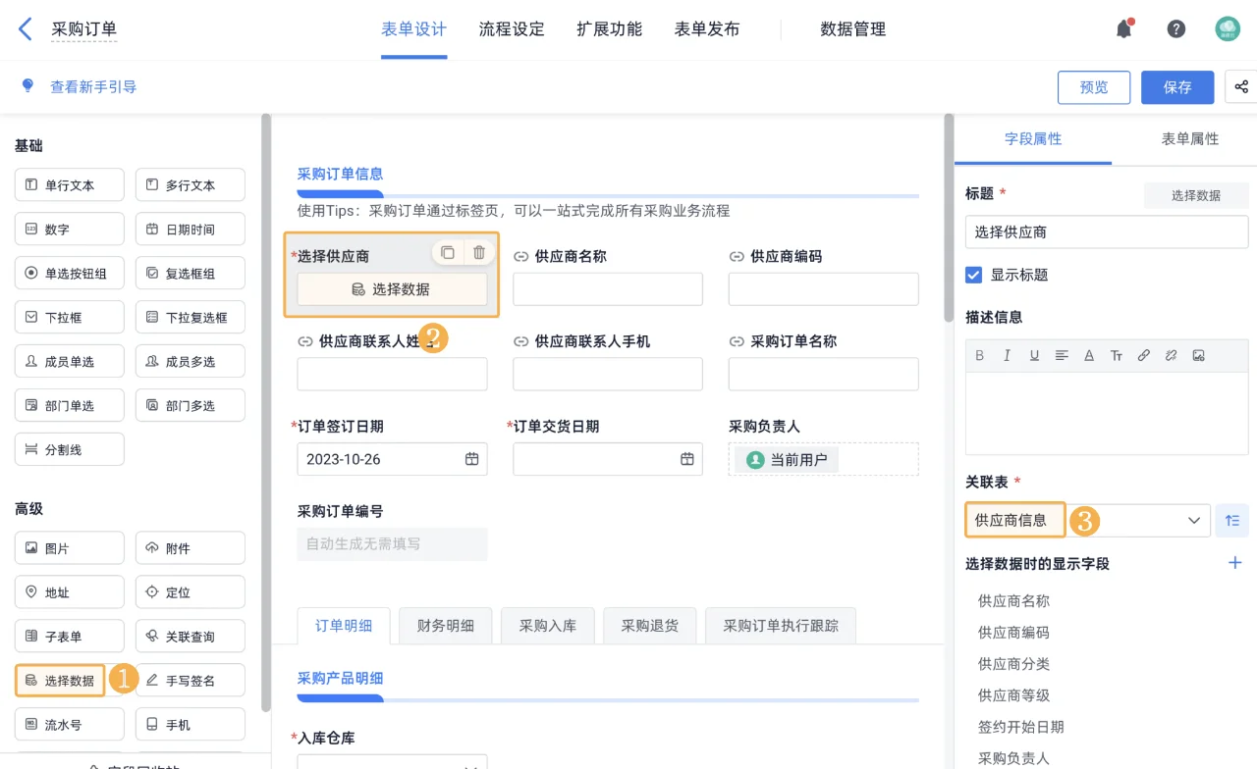Open the 查看新手引导 link
This screenshot has width=1257, height=769.
click(x=93, y=87)
